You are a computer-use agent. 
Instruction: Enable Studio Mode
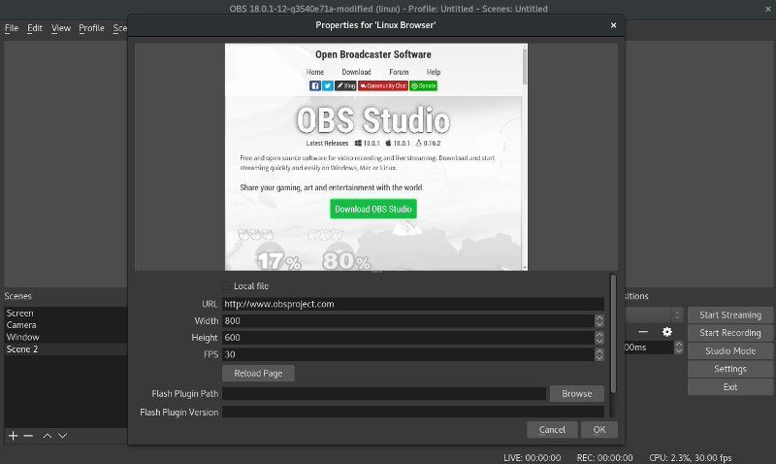[x=730, y=351]
